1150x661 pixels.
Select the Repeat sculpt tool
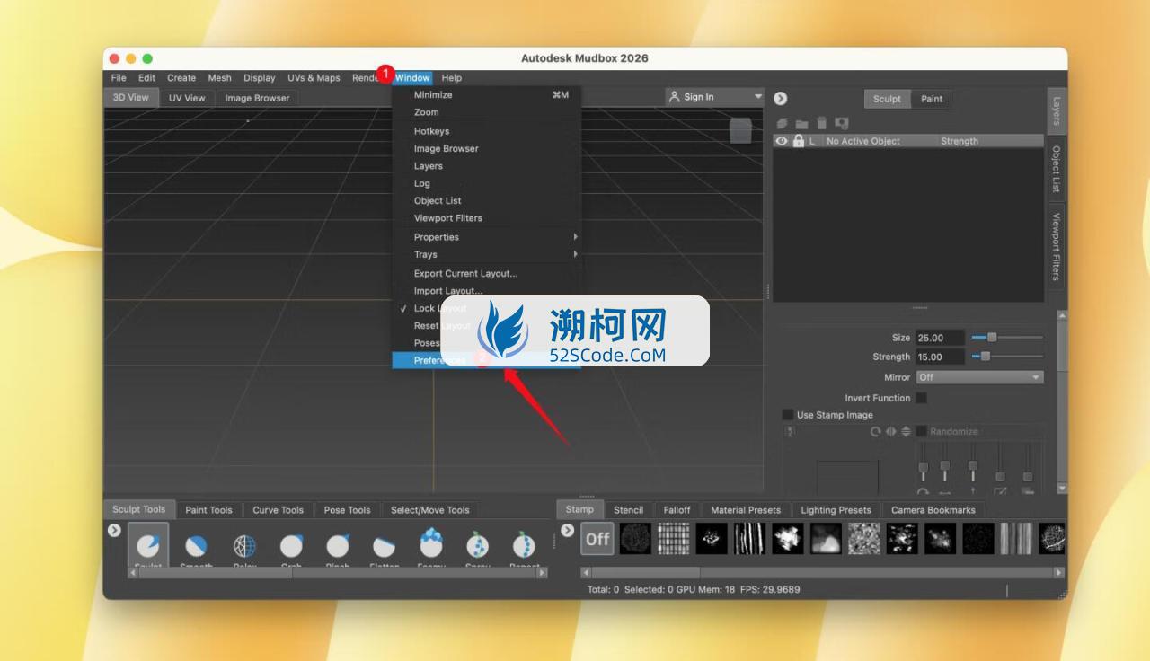524,547
